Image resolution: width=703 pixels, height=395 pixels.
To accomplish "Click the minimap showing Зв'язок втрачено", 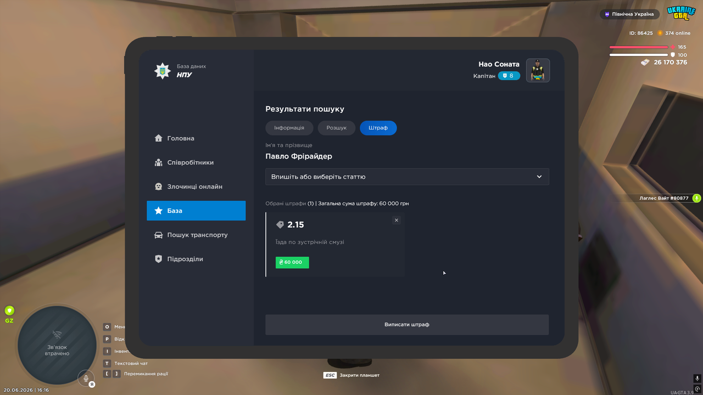I will [x=57, y=345].
